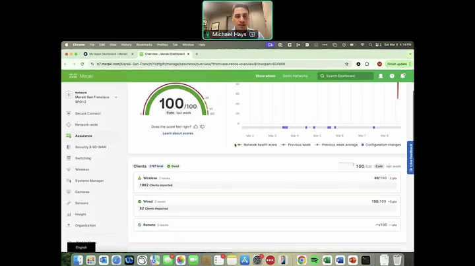The width and height of the screenshot is (475, 266).
Task: Toggle Configuration changes legend item
Action: (x=381, y=145)
